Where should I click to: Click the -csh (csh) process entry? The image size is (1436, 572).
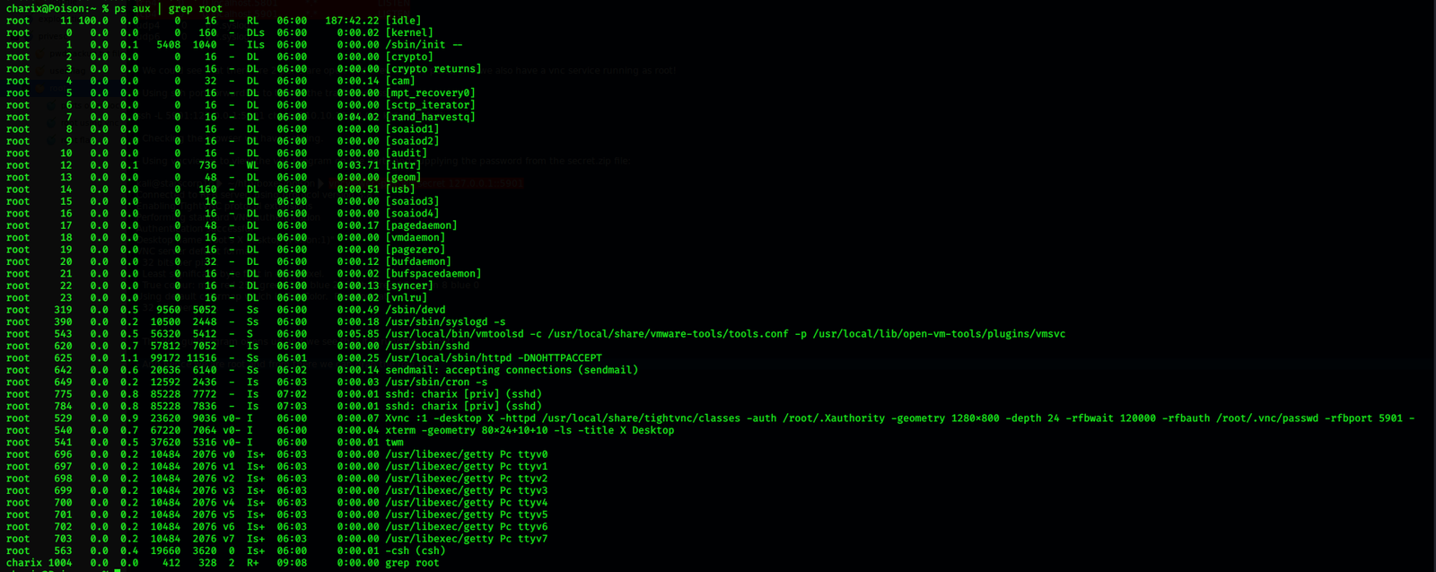(x=415, y=551)
